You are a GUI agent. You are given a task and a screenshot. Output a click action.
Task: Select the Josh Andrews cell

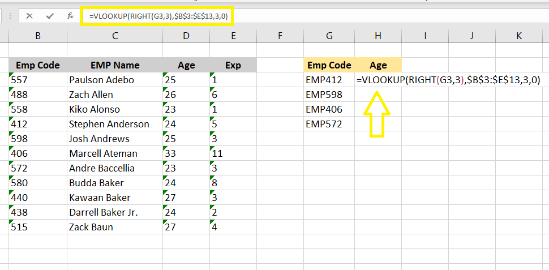(115, 139)
